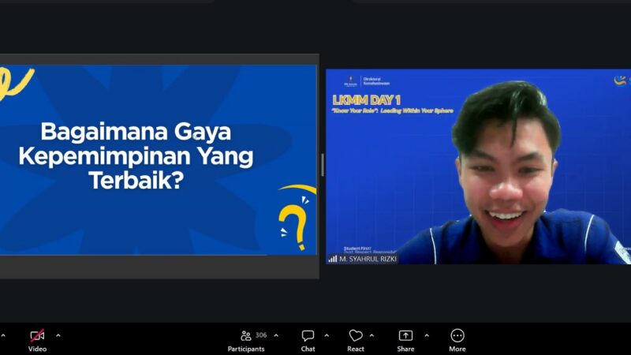
Task: Click the signal strength bars beside M. Syahrul Rizki
Action: (x=332, y=259)
